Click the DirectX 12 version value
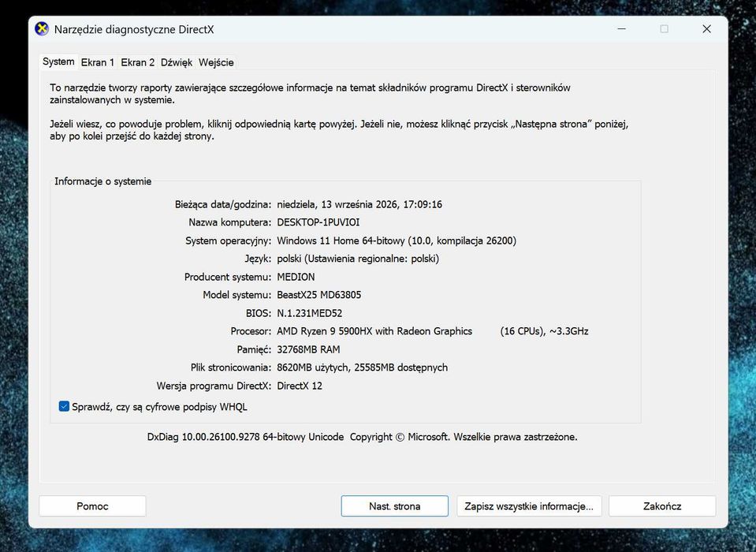The height and width of the screenshot is (552, 756). click(x=300, y=386)
